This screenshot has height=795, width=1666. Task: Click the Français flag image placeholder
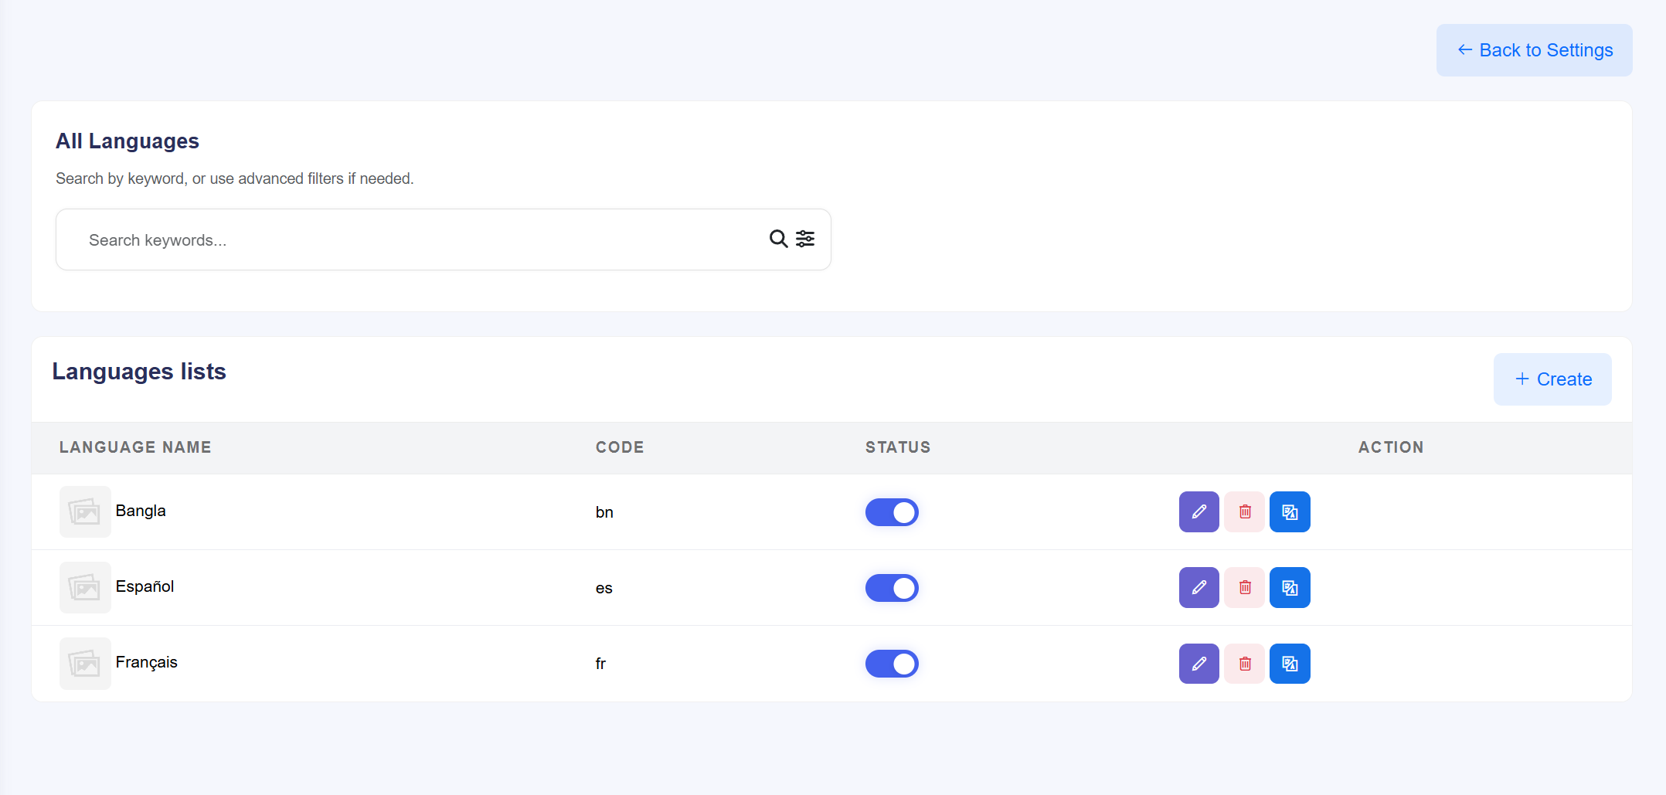[x=85, y=663]
